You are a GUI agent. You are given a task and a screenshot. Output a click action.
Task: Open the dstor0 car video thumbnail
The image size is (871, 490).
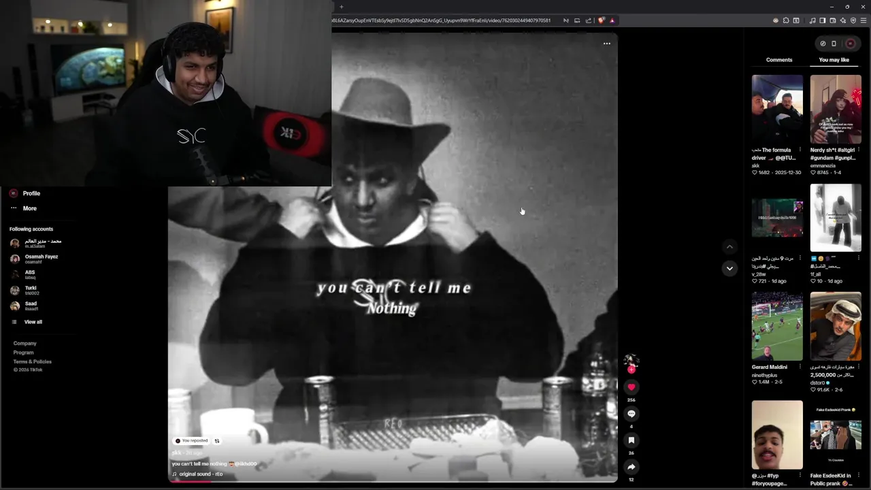click(x=836, y=326)
